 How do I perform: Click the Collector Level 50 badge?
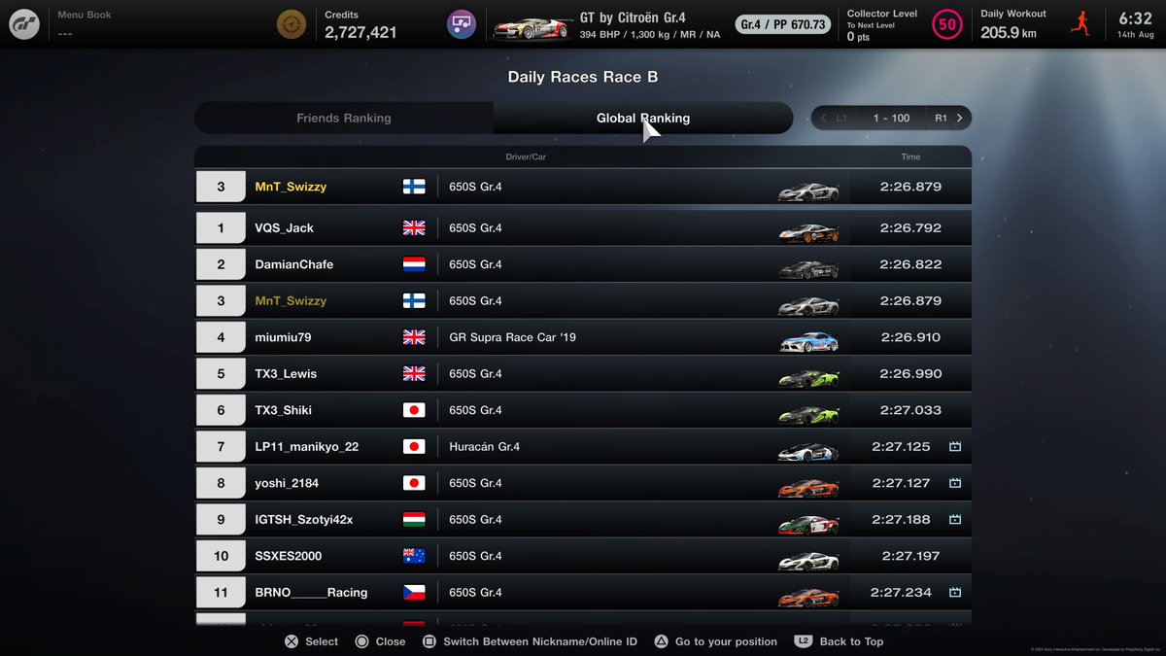pos(947,23)
